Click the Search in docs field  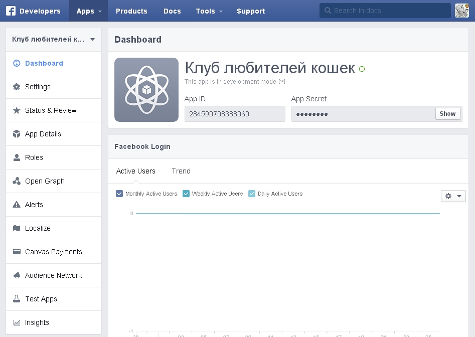[385, 11]
